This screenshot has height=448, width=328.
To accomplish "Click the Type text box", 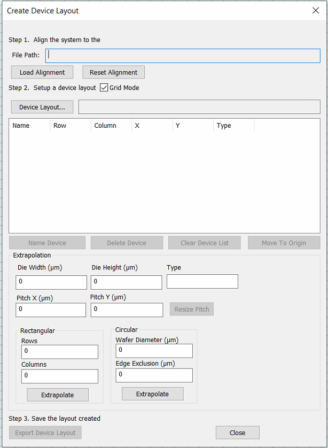I will [202, 281].
